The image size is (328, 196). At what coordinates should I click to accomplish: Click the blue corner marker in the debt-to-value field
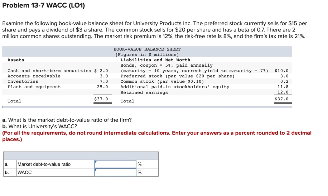tap(96, 162)
